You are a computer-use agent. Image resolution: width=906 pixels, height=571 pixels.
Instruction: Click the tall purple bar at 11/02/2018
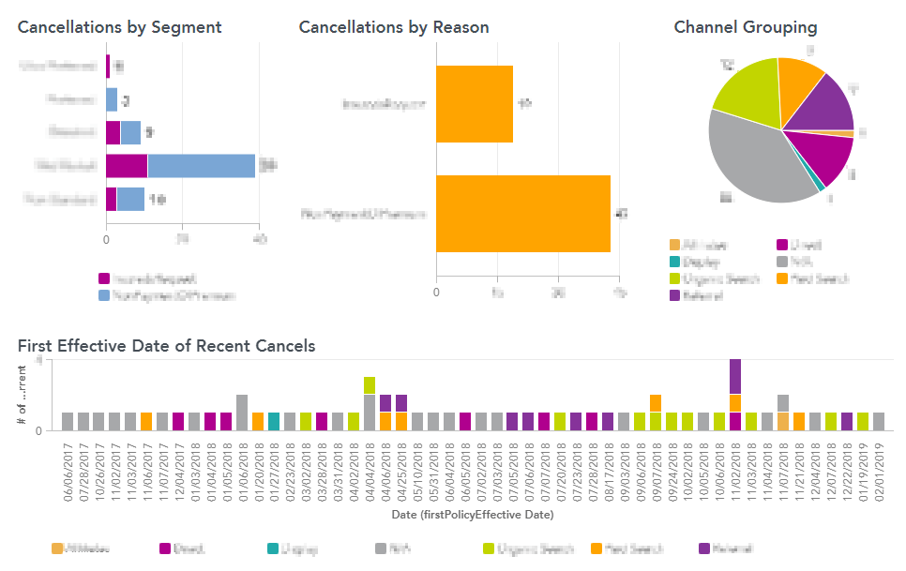click(x=735, y=376)
